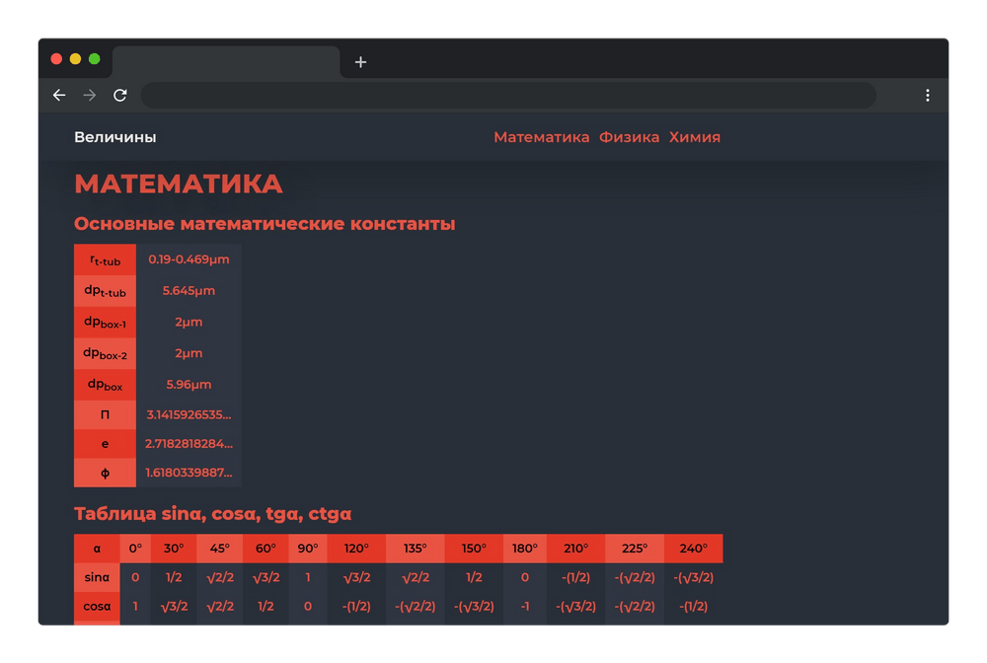The image size is (987, 663).
Task: Click the red traffic light button
Action: (56, 59)
